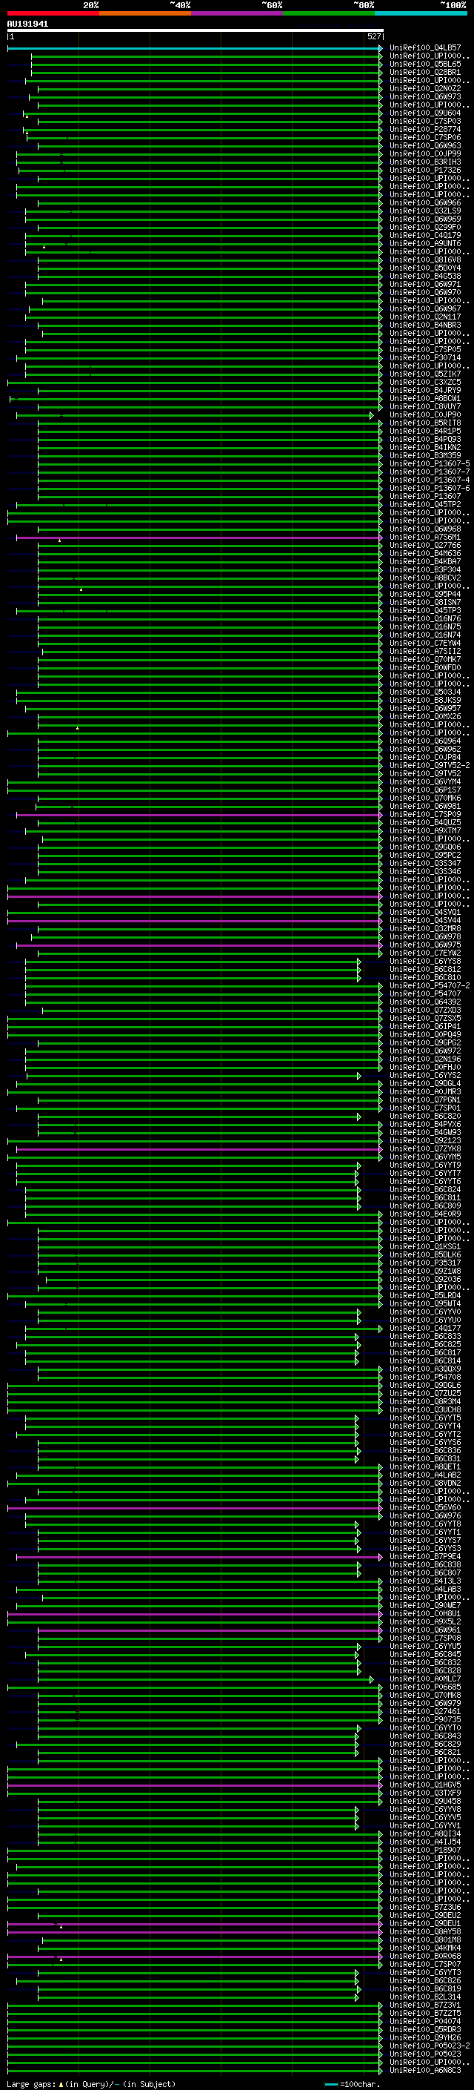Select the UniRef100_P13607-5 label
This screenshot has height=2090, width=474.
[430, 463]
